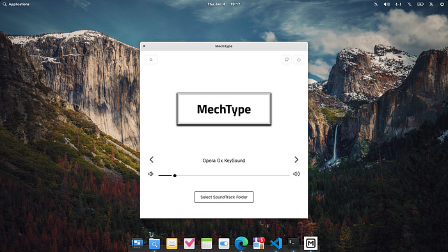The image size is (448, 252).
Task: Open the network indicator in top panel
Action: pyautogui.click(x=398, y=4)
